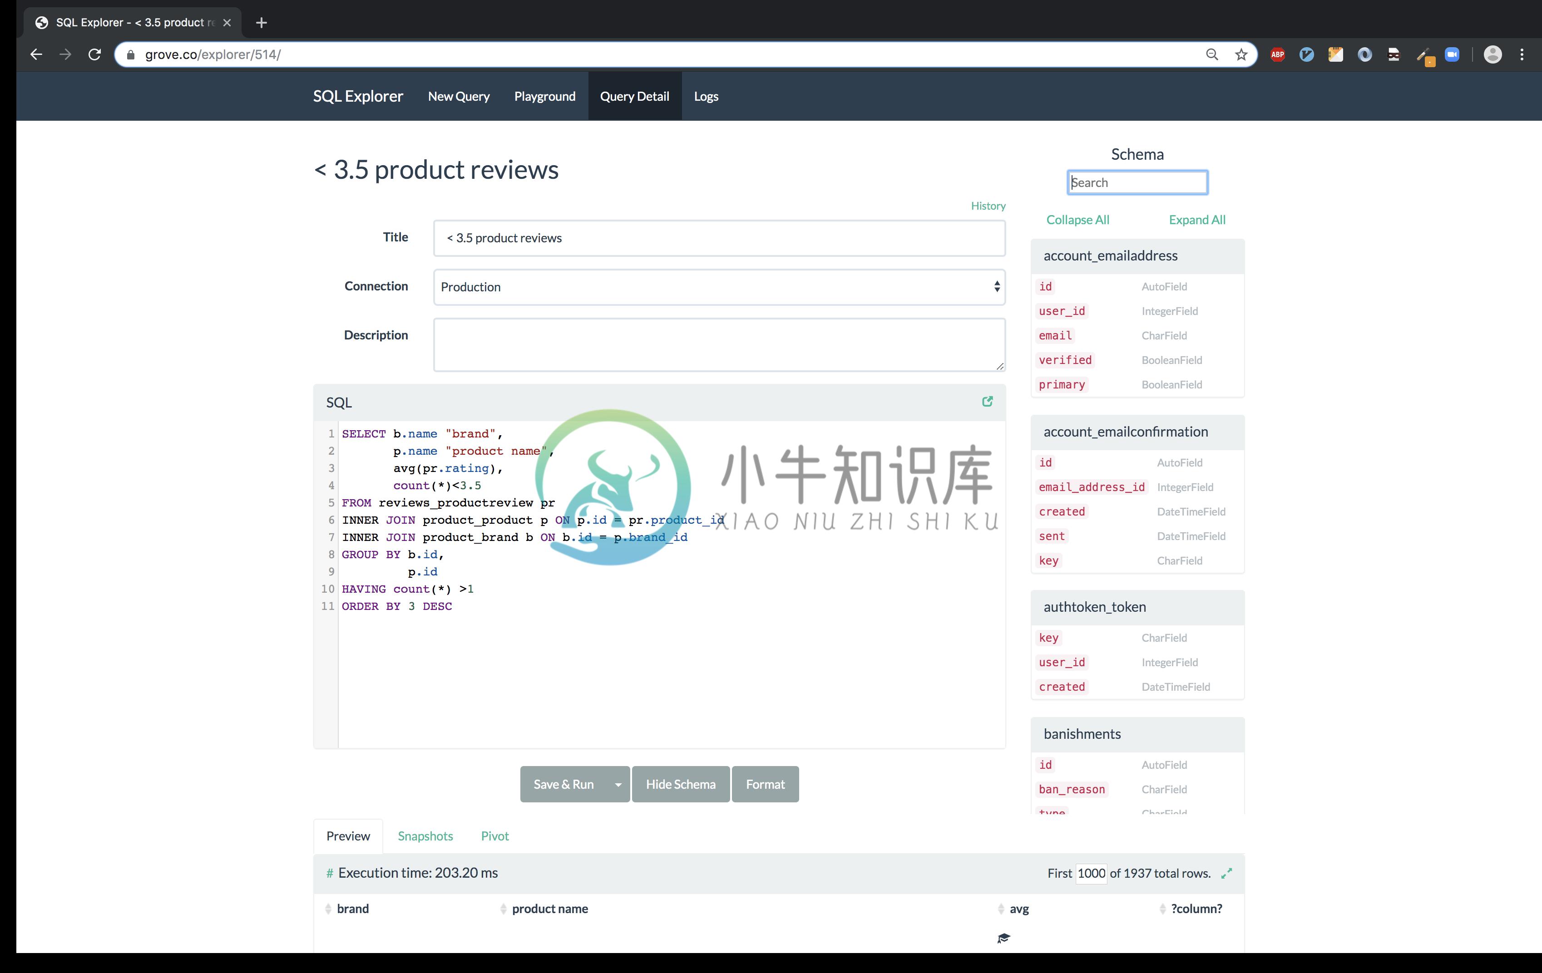Switch to the Pivot preview tab
The width and height of the screenshot is (1542, 973).
[494, 835]
